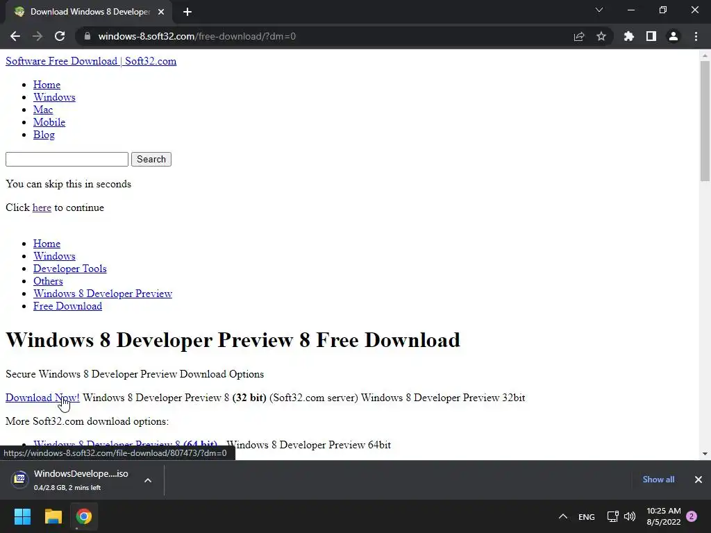Click the address bar URL
The height and width of the screenshot is (533, 711).
[196, 36]
